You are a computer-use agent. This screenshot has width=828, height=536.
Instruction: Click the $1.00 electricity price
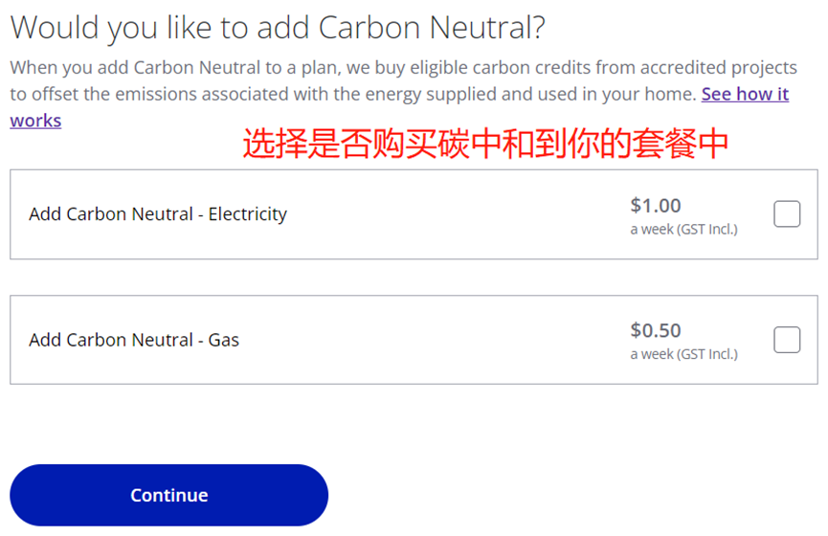pyautogui.click(x=656, y=205)
